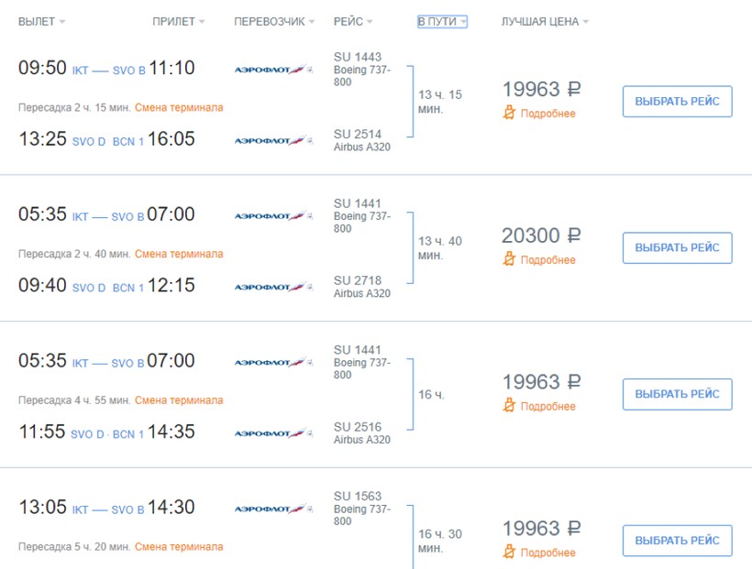Click the no-baggage icon in the first flight offer
The width and height of the screenshot is (752, 569).
pos(510,114)
